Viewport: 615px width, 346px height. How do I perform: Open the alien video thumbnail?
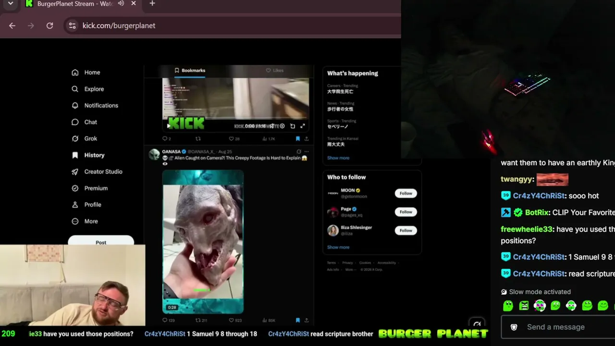point(203,242)
